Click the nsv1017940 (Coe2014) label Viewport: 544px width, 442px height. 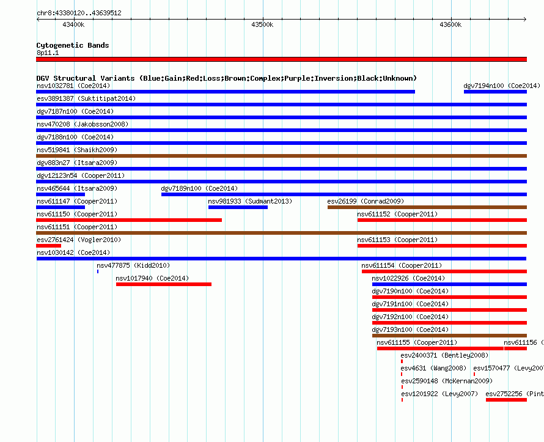152,278
